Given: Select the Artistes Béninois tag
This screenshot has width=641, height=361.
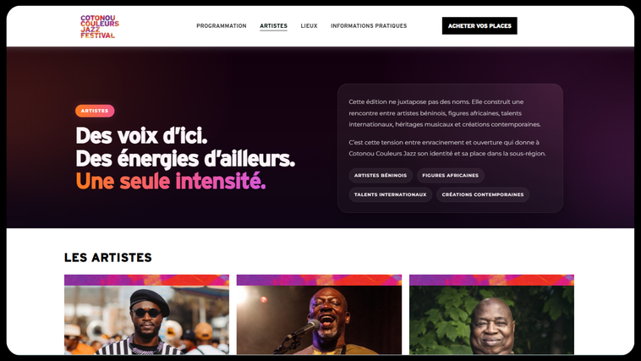Looking at the screenshot, I should pyautogui.click(x=381, y=175).
